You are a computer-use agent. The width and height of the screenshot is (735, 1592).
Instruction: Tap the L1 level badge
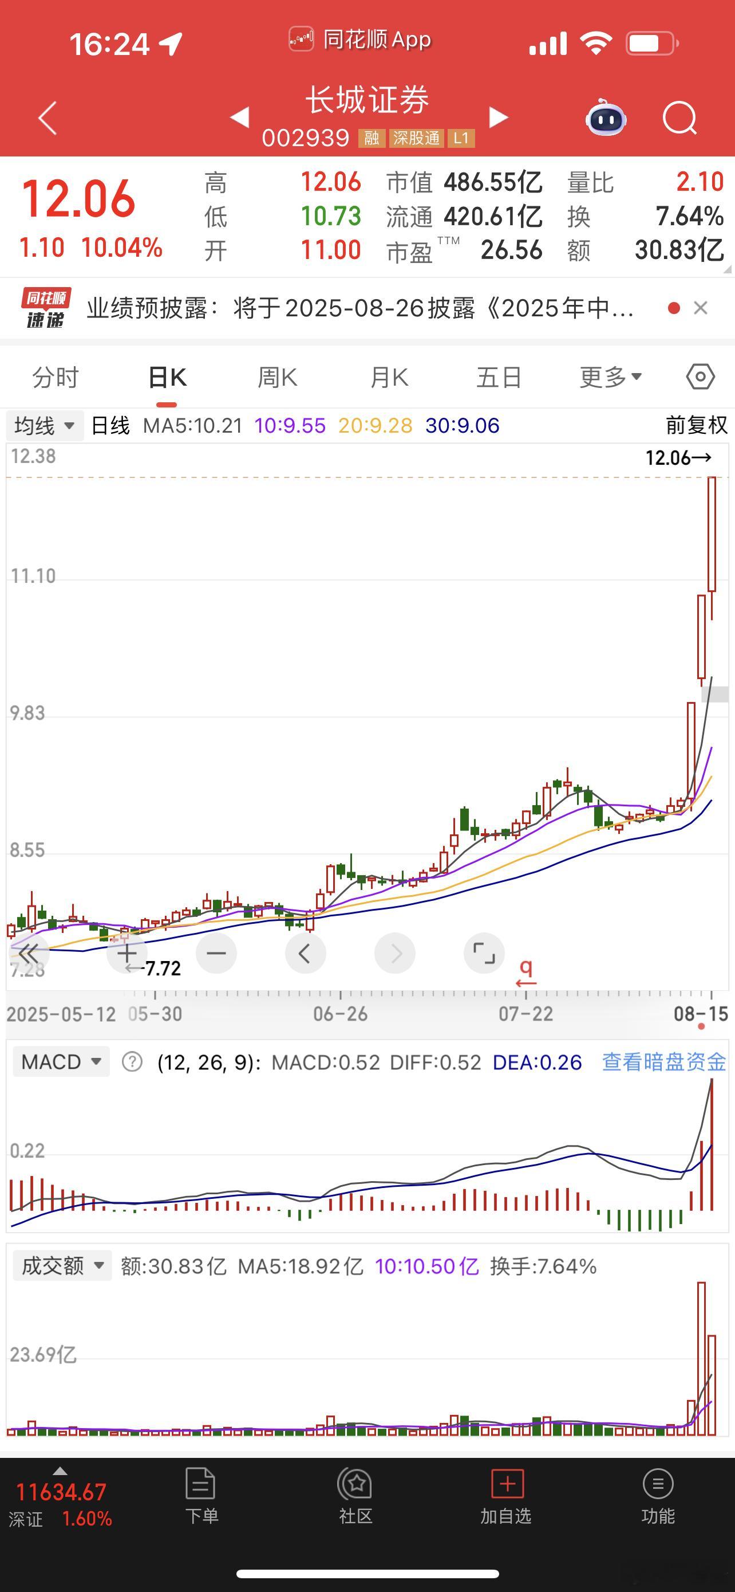[461, 138]
